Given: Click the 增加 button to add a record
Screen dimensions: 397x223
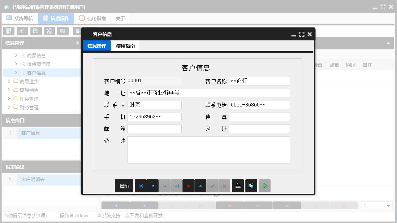Looking at the screenshot, I should [124, 185].
